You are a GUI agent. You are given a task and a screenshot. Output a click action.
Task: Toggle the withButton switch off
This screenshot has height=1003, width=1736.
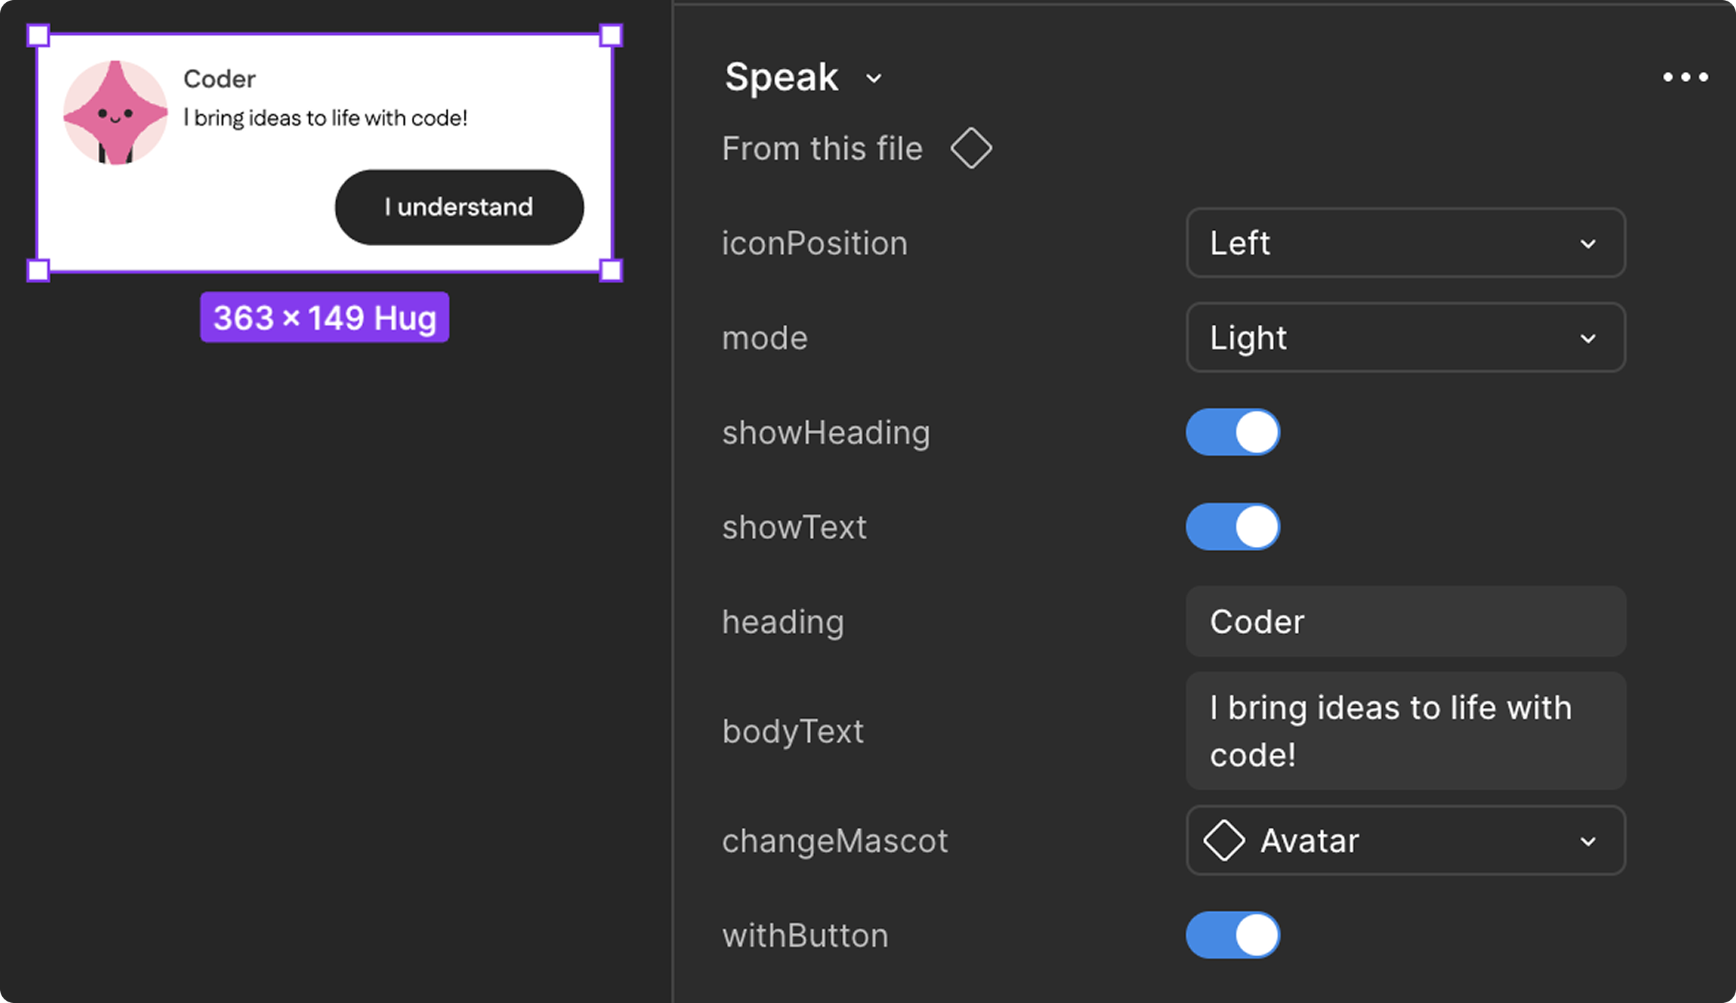(1233, 935)
